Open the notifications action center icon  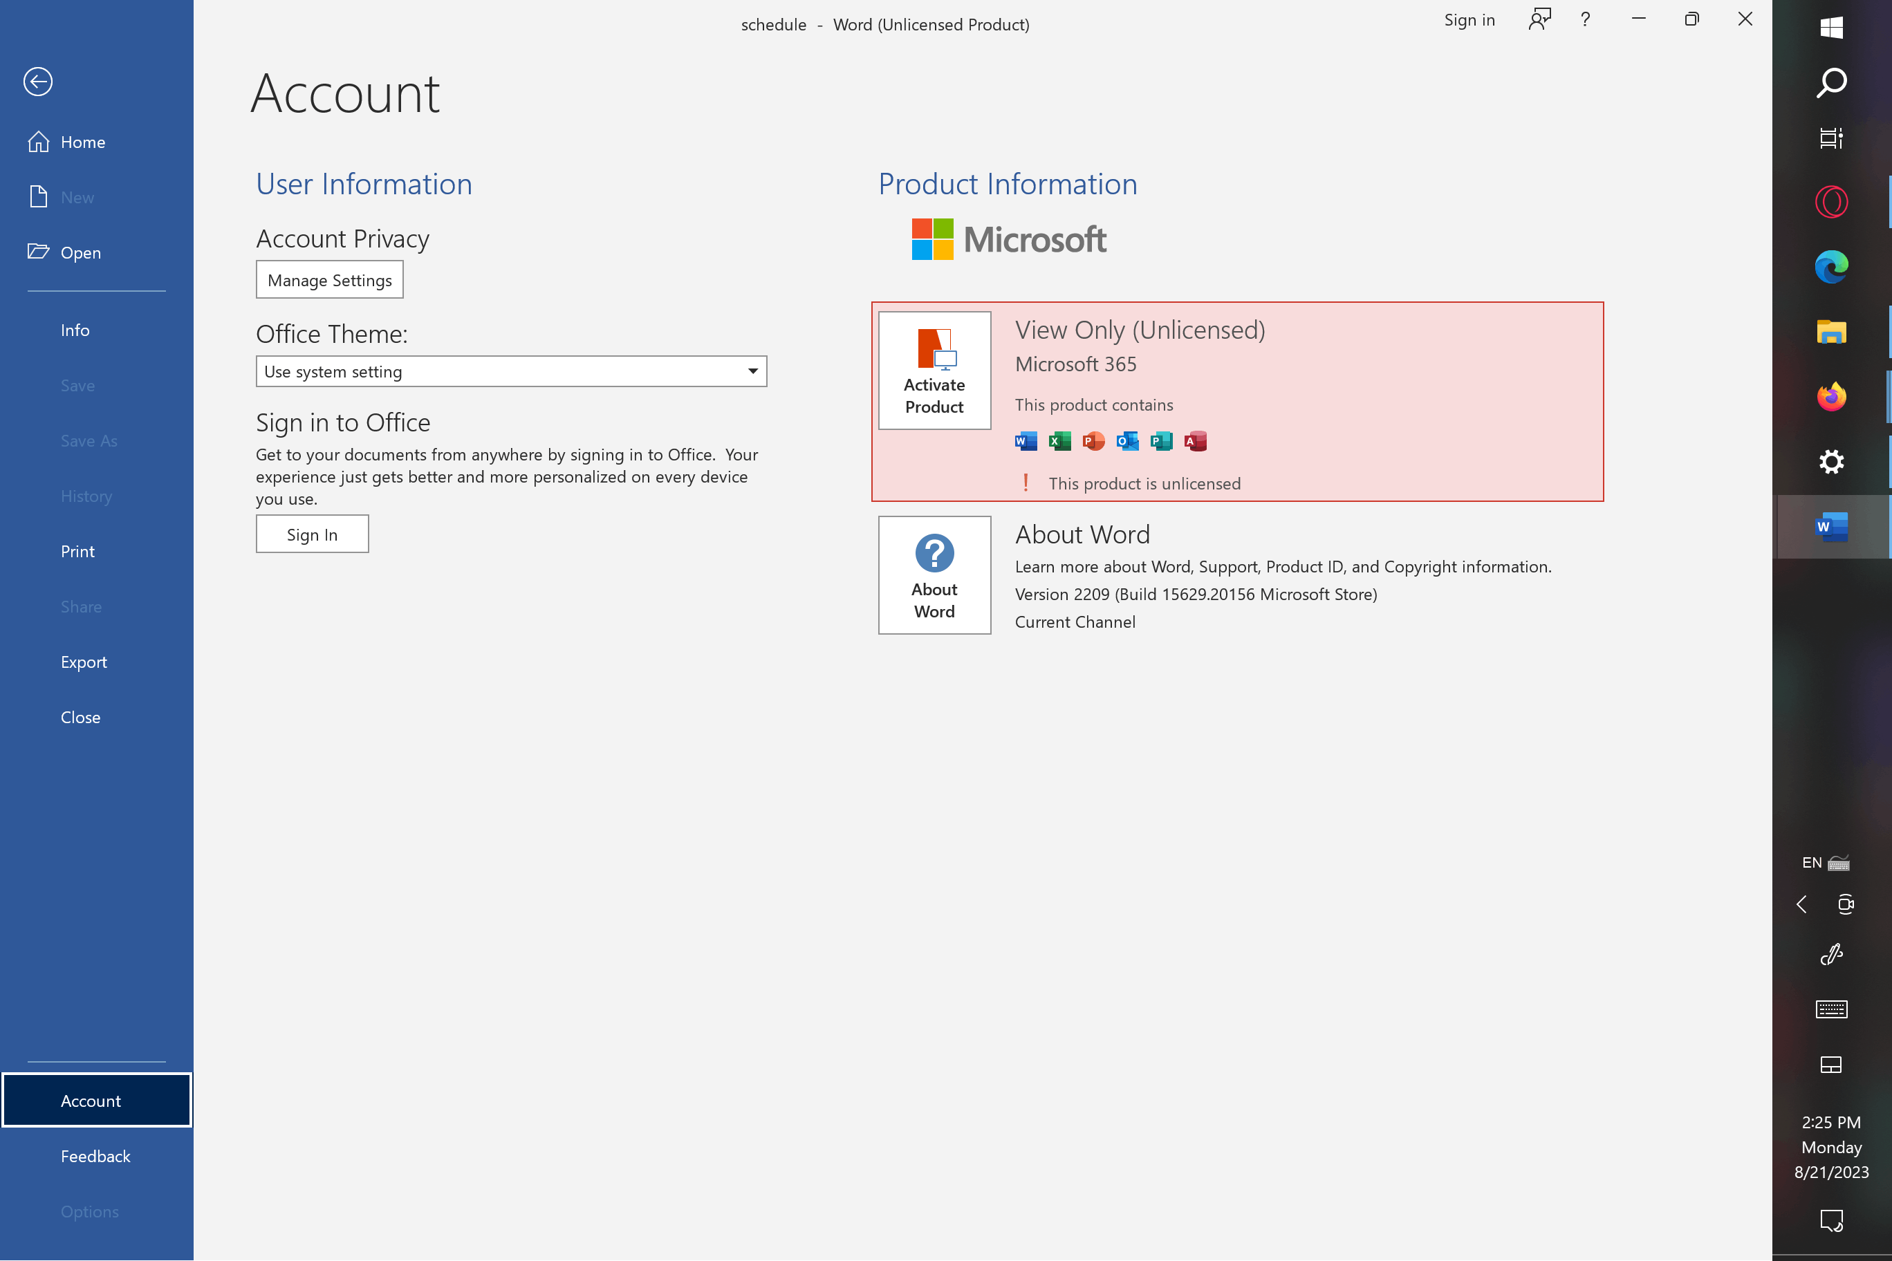[x=1831, y=1220]
